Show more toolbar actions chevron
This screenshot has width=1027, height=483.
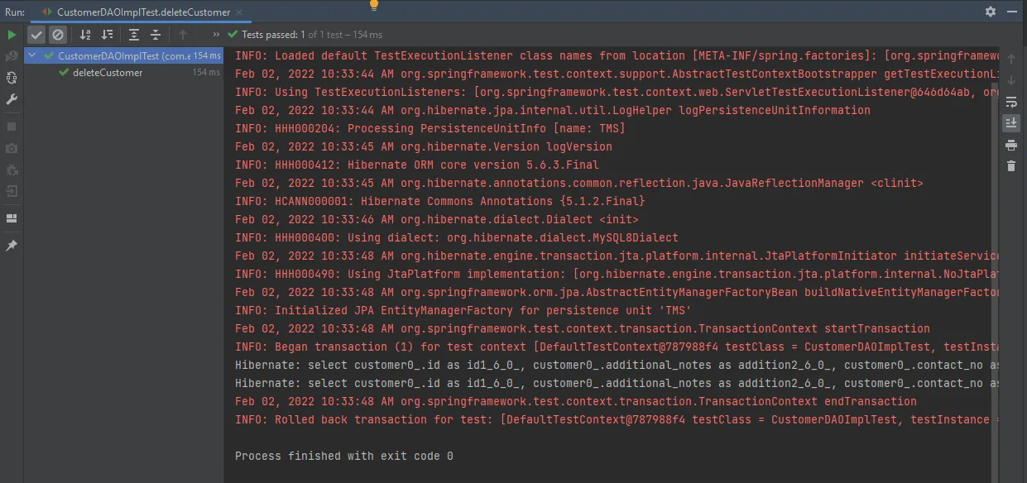click(x=216, y=35)
